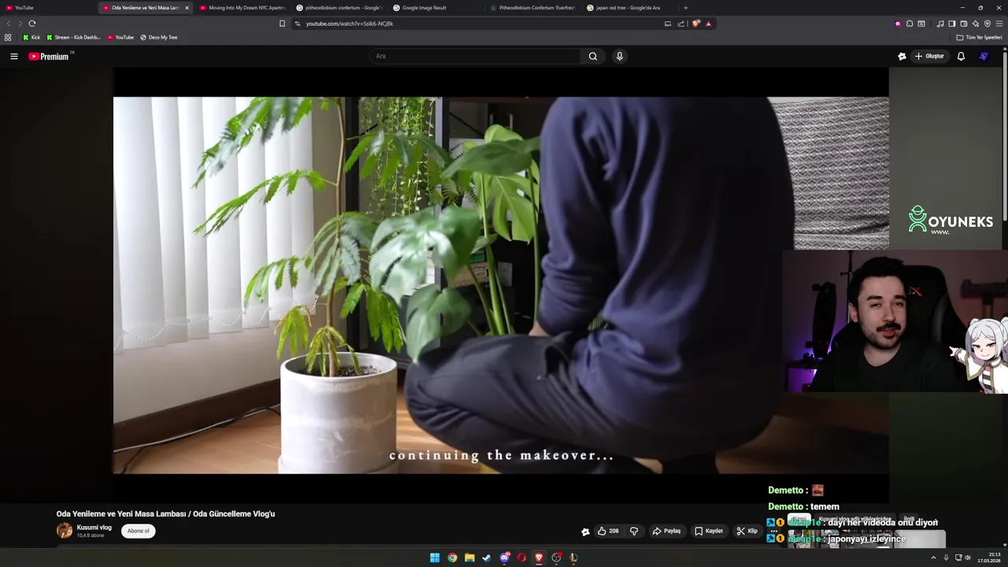
Task: Switch to the first YouTube tab
Action: click(x=49, y=8)
